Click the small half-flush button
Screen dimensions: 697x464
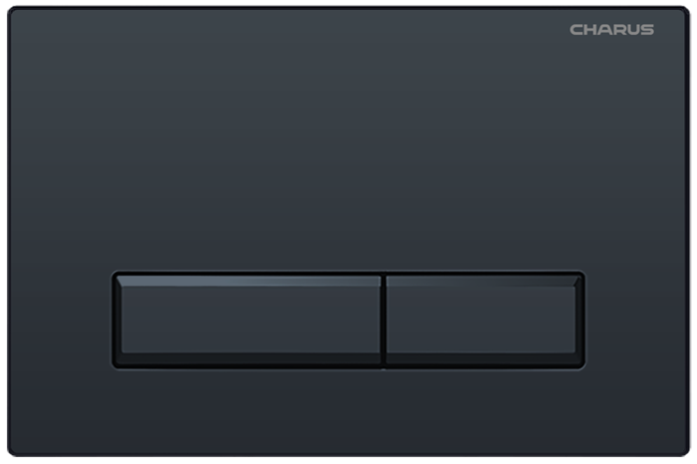484,319
